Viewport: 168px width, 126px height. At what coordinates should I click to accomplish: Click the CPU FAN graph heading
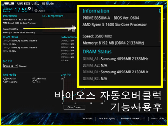[x=66, y=74]
